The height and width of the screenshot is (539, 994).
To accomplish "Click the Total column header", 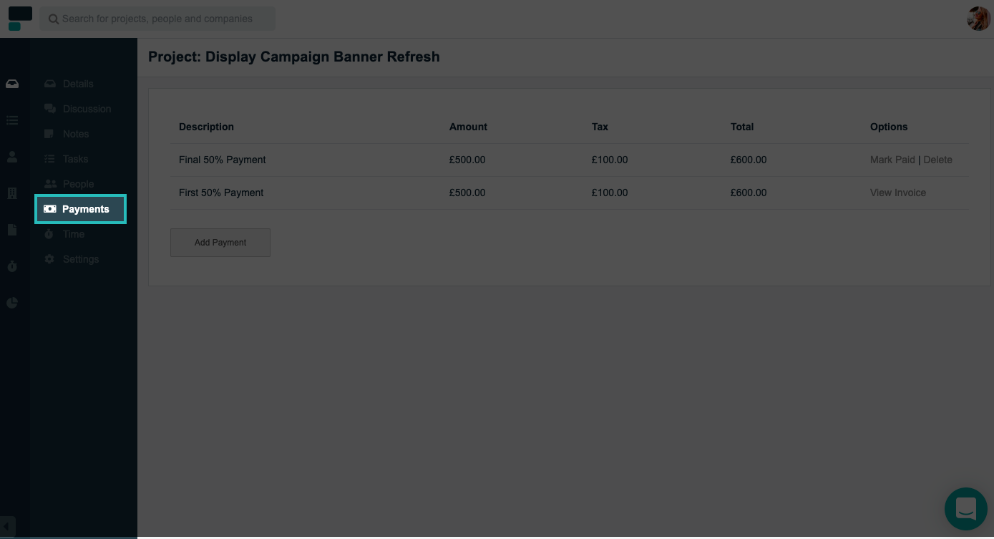I will [x=742, y=127].
